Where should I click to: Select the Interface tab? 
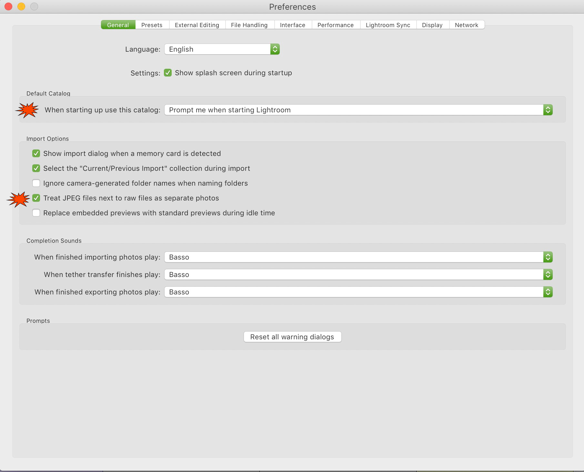293,25
